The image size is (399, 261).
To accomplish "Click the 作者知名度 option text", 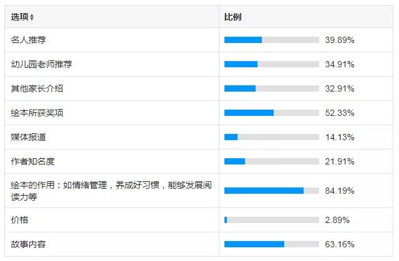I will (32, 161).
